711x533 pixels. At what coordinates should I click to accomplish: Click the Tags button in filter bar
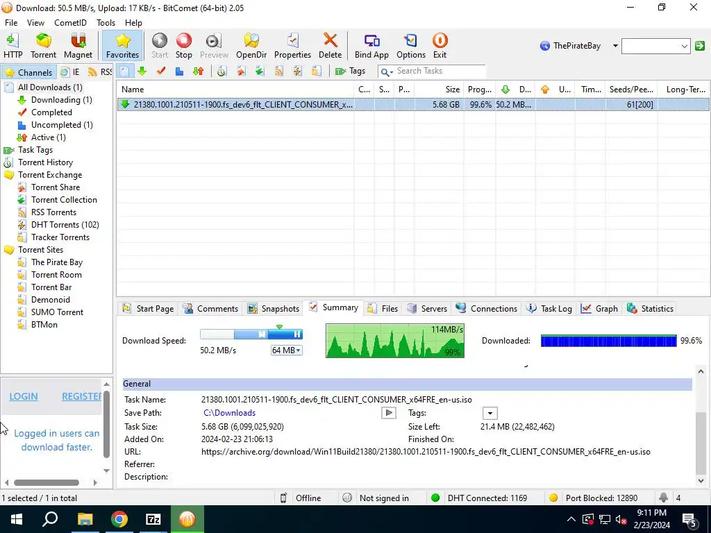(350, 71)
